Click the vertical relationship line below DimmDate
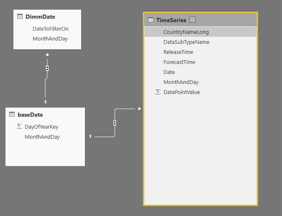The width and height of the screenshot is (282, 216). (x=45, y=88)
